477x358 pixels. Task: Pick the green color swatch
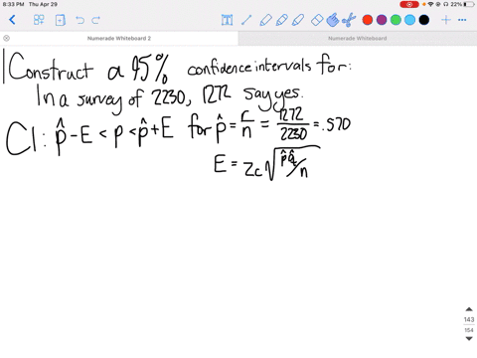(396, 20)
